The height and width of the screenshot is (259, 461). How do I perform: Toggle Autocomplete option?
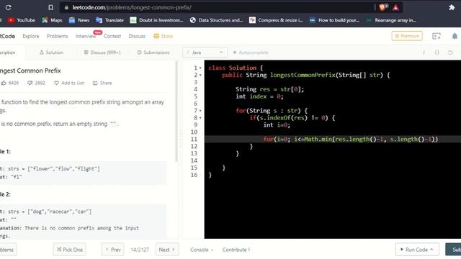(x=251, y=53)
